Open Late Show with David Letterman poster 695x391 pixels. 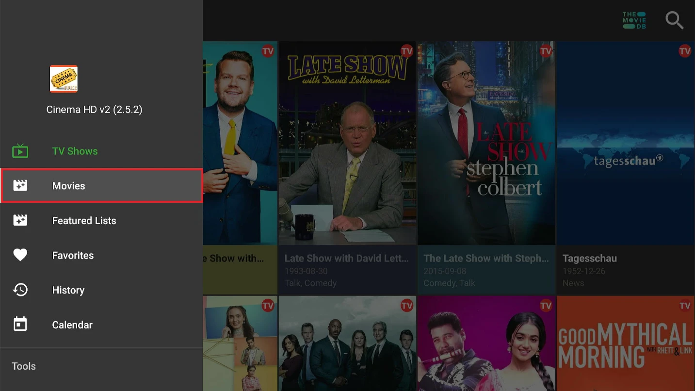(x=347, y=143)
